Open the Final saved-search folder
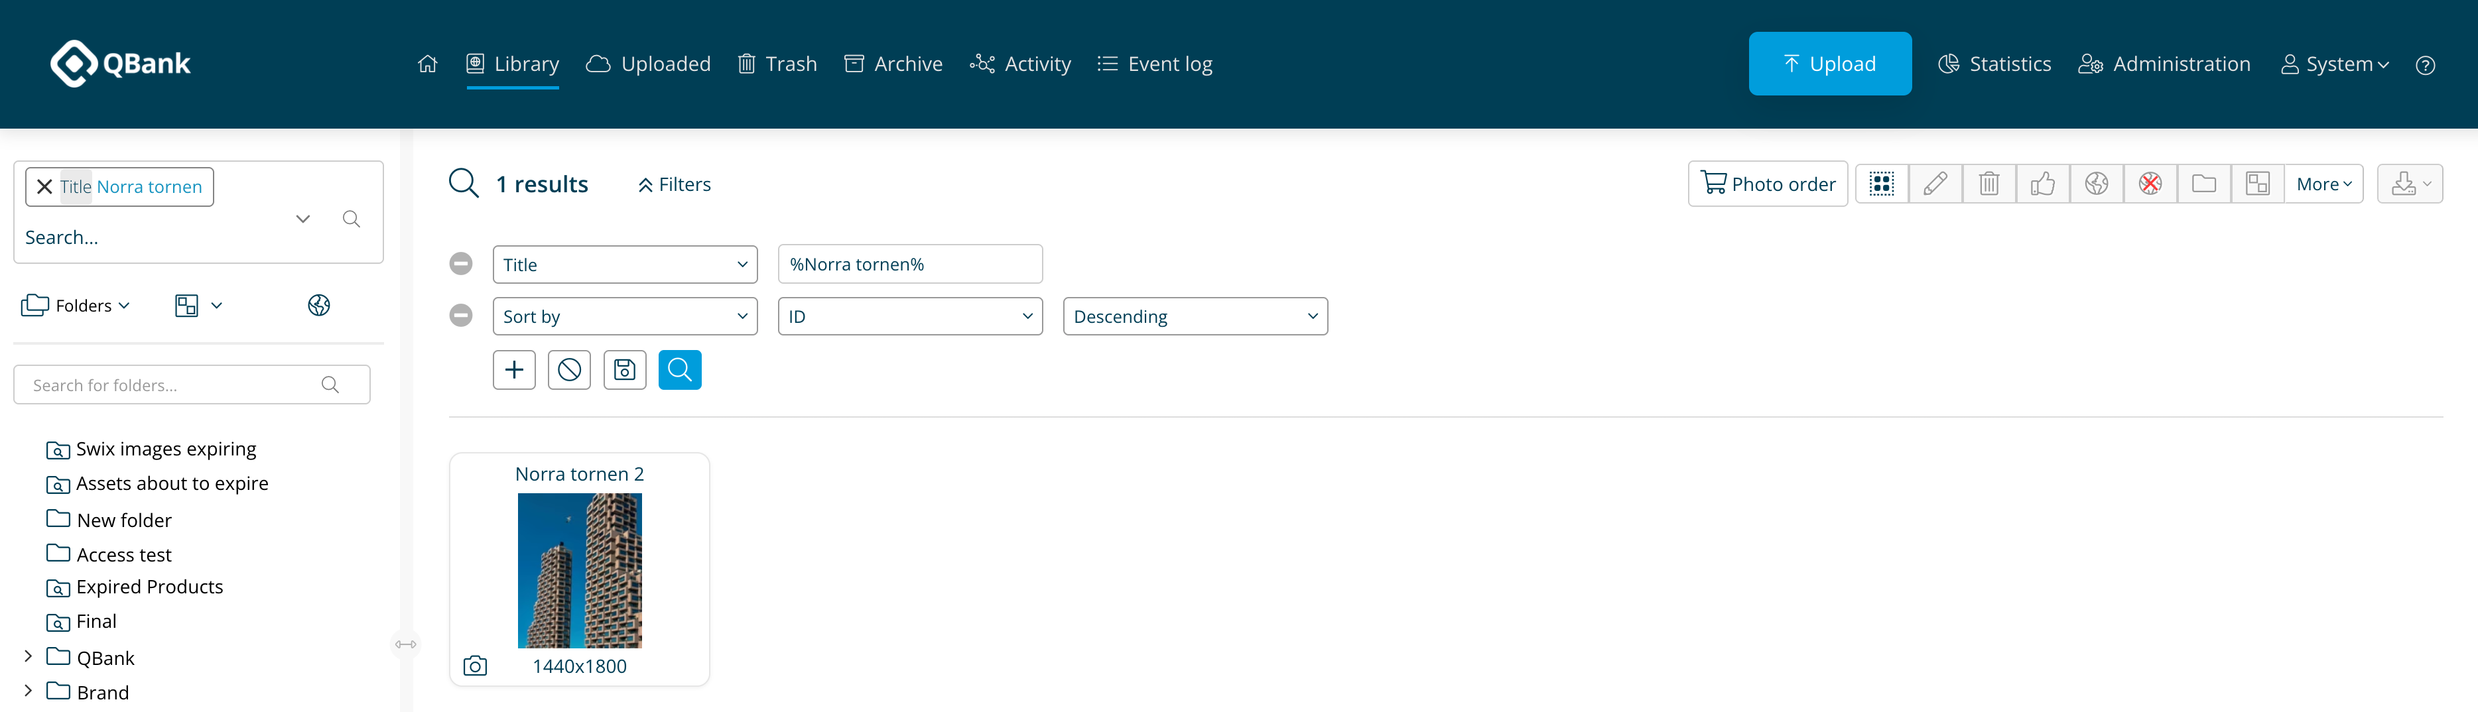Viewport: 2478px width, 712px height. pyautogui.click(x=82, y=622)
